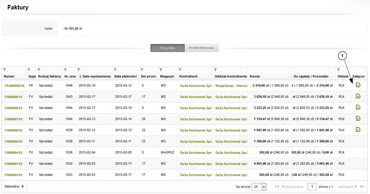Open PDF attachment for invoice F/000008/15
The width and height of the screenshot is (370, 194).
358,96
